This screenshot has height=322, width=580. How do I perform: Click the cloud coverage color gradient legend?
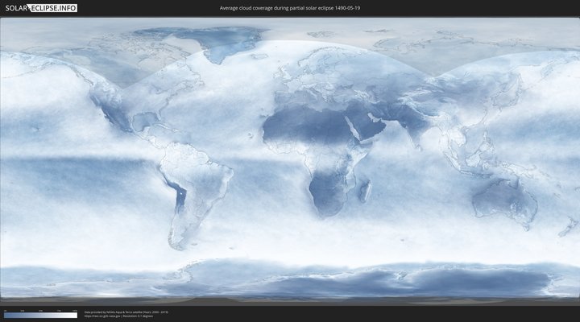point(40,316)
